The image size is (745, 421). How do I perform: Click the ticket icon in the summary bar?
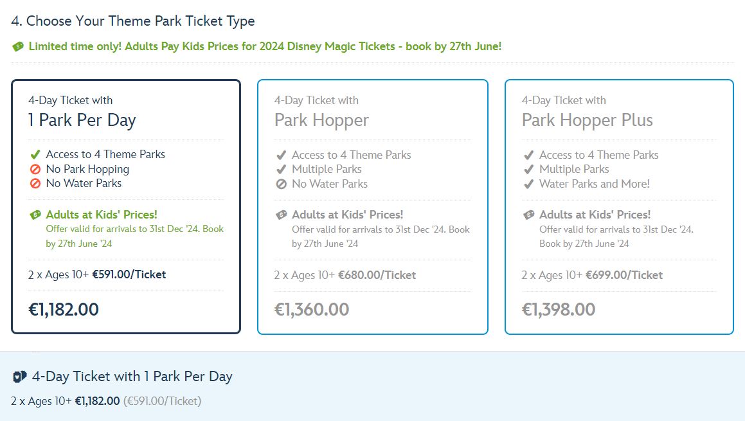[19, 377]
